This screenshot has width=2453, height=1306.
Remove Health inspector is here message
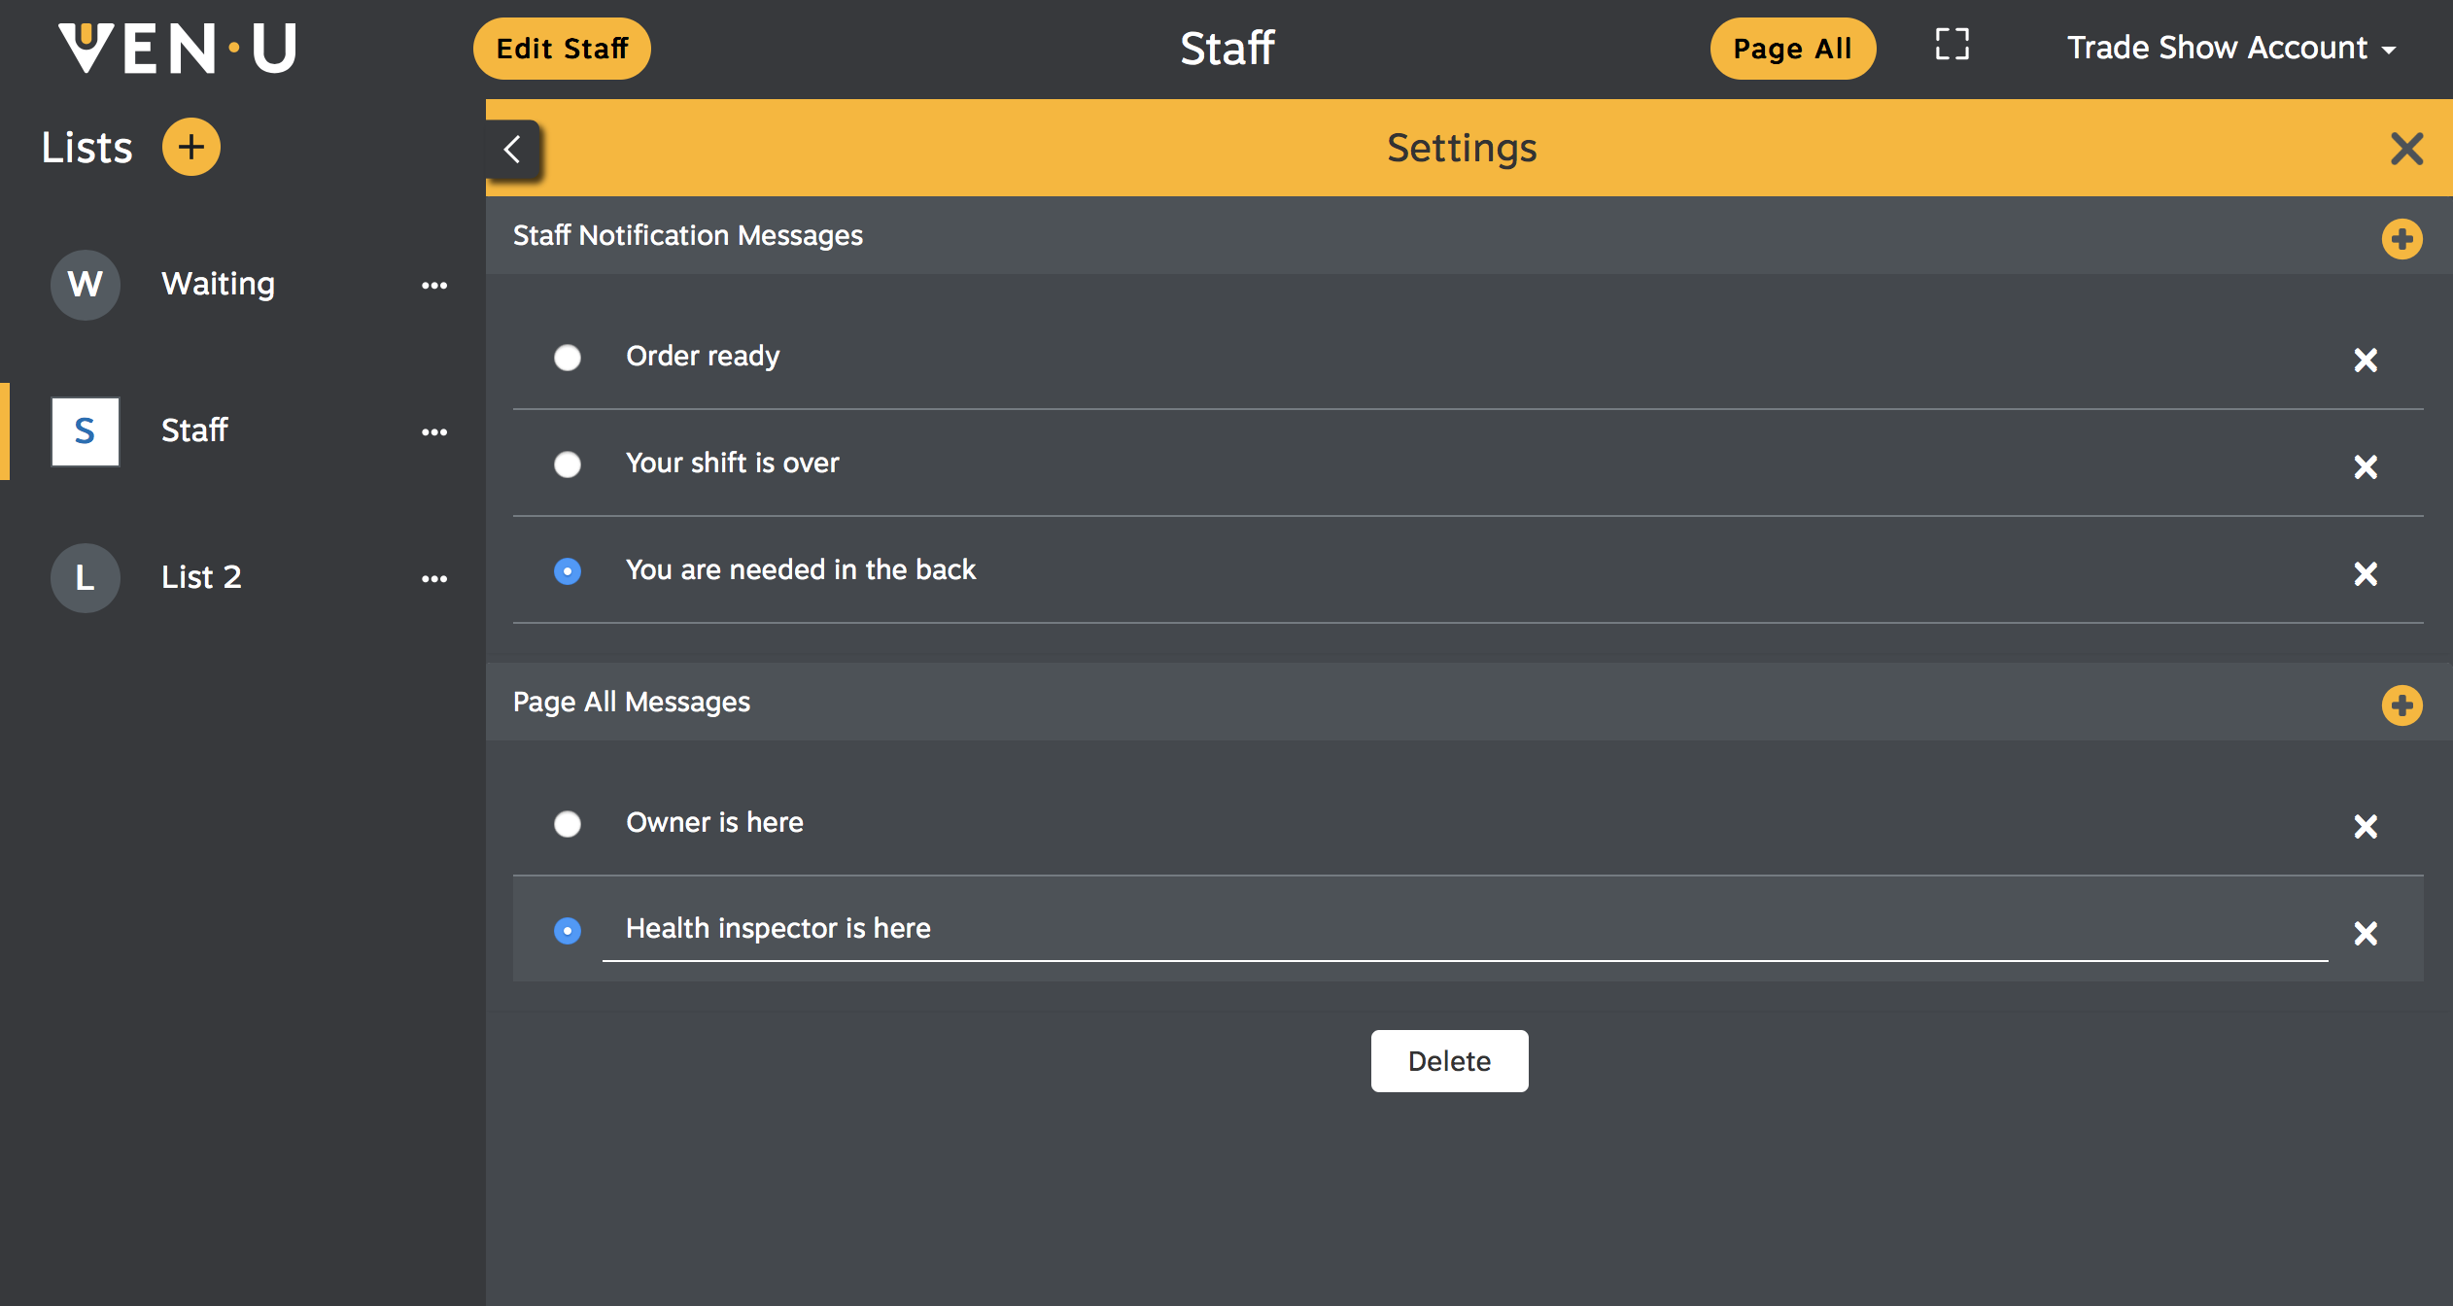click(x=2366, y=934)
